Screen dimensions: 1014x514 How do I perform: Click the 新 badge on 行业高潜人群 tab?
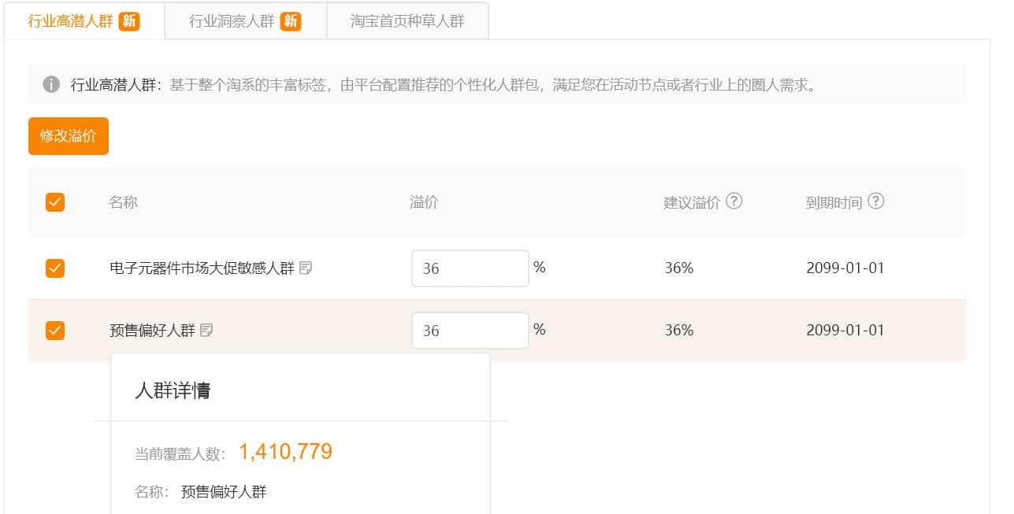[129, 21]
